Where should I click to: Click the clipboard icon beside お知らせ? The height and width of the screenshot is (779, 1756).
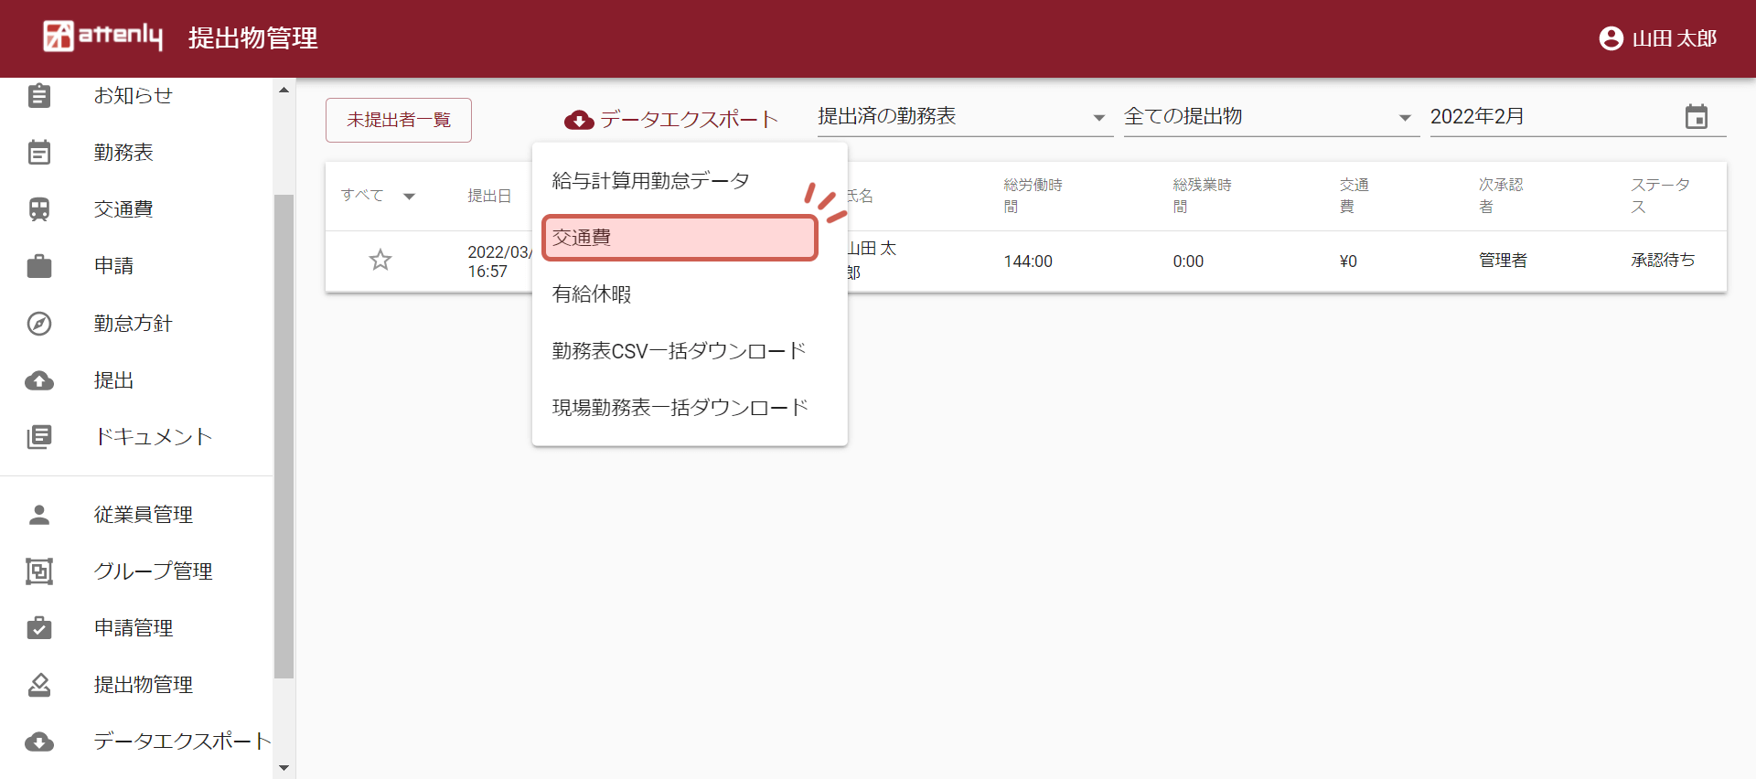38,95
